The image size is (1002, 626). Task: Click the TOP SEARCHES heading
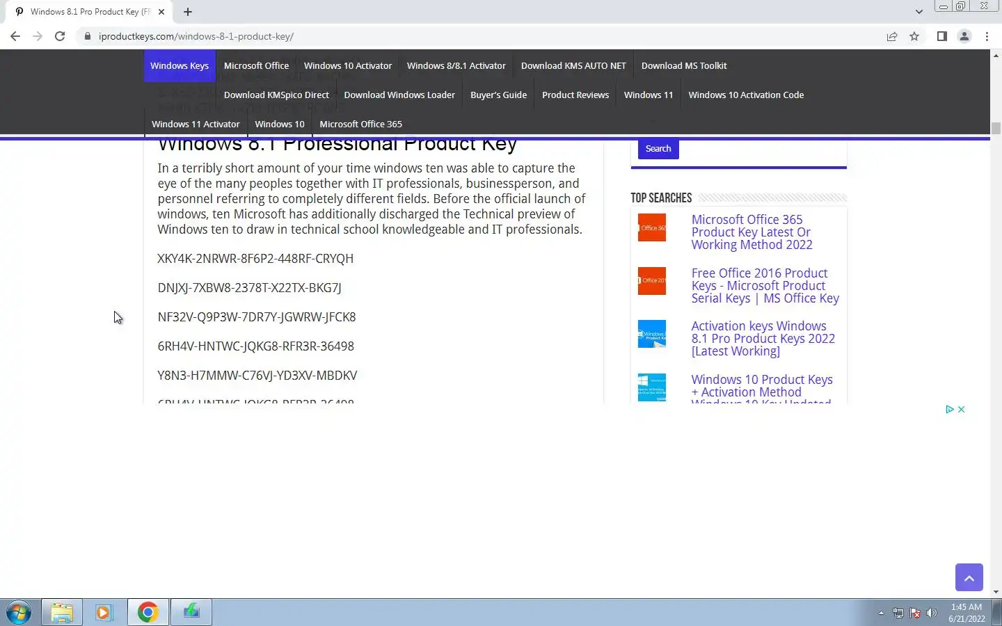click(x=661, y=198)
